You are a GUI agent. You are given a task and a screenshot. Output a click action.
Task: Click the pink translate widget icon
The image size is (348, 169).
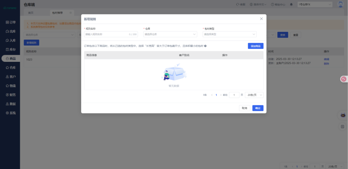344,79
